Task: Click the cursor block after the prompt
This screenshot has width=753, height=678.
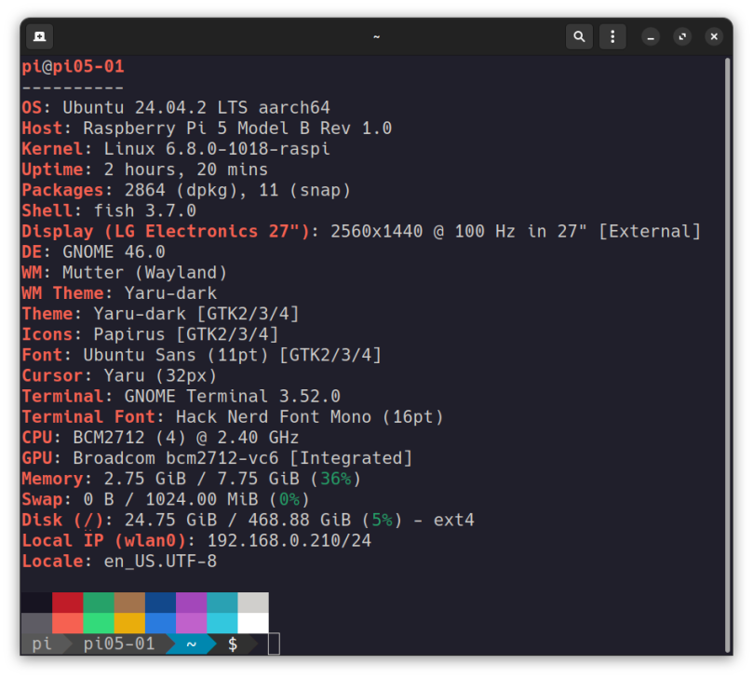Action: coord(274,644)
